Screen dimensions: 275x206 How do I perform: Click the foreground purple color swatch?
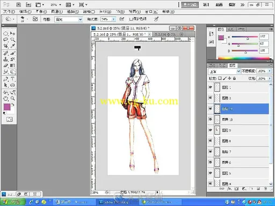pos(7,107)
